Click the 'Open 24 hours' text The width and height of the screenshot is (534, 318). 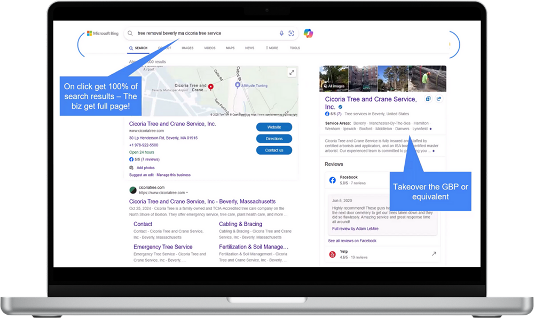click(142, 152)
